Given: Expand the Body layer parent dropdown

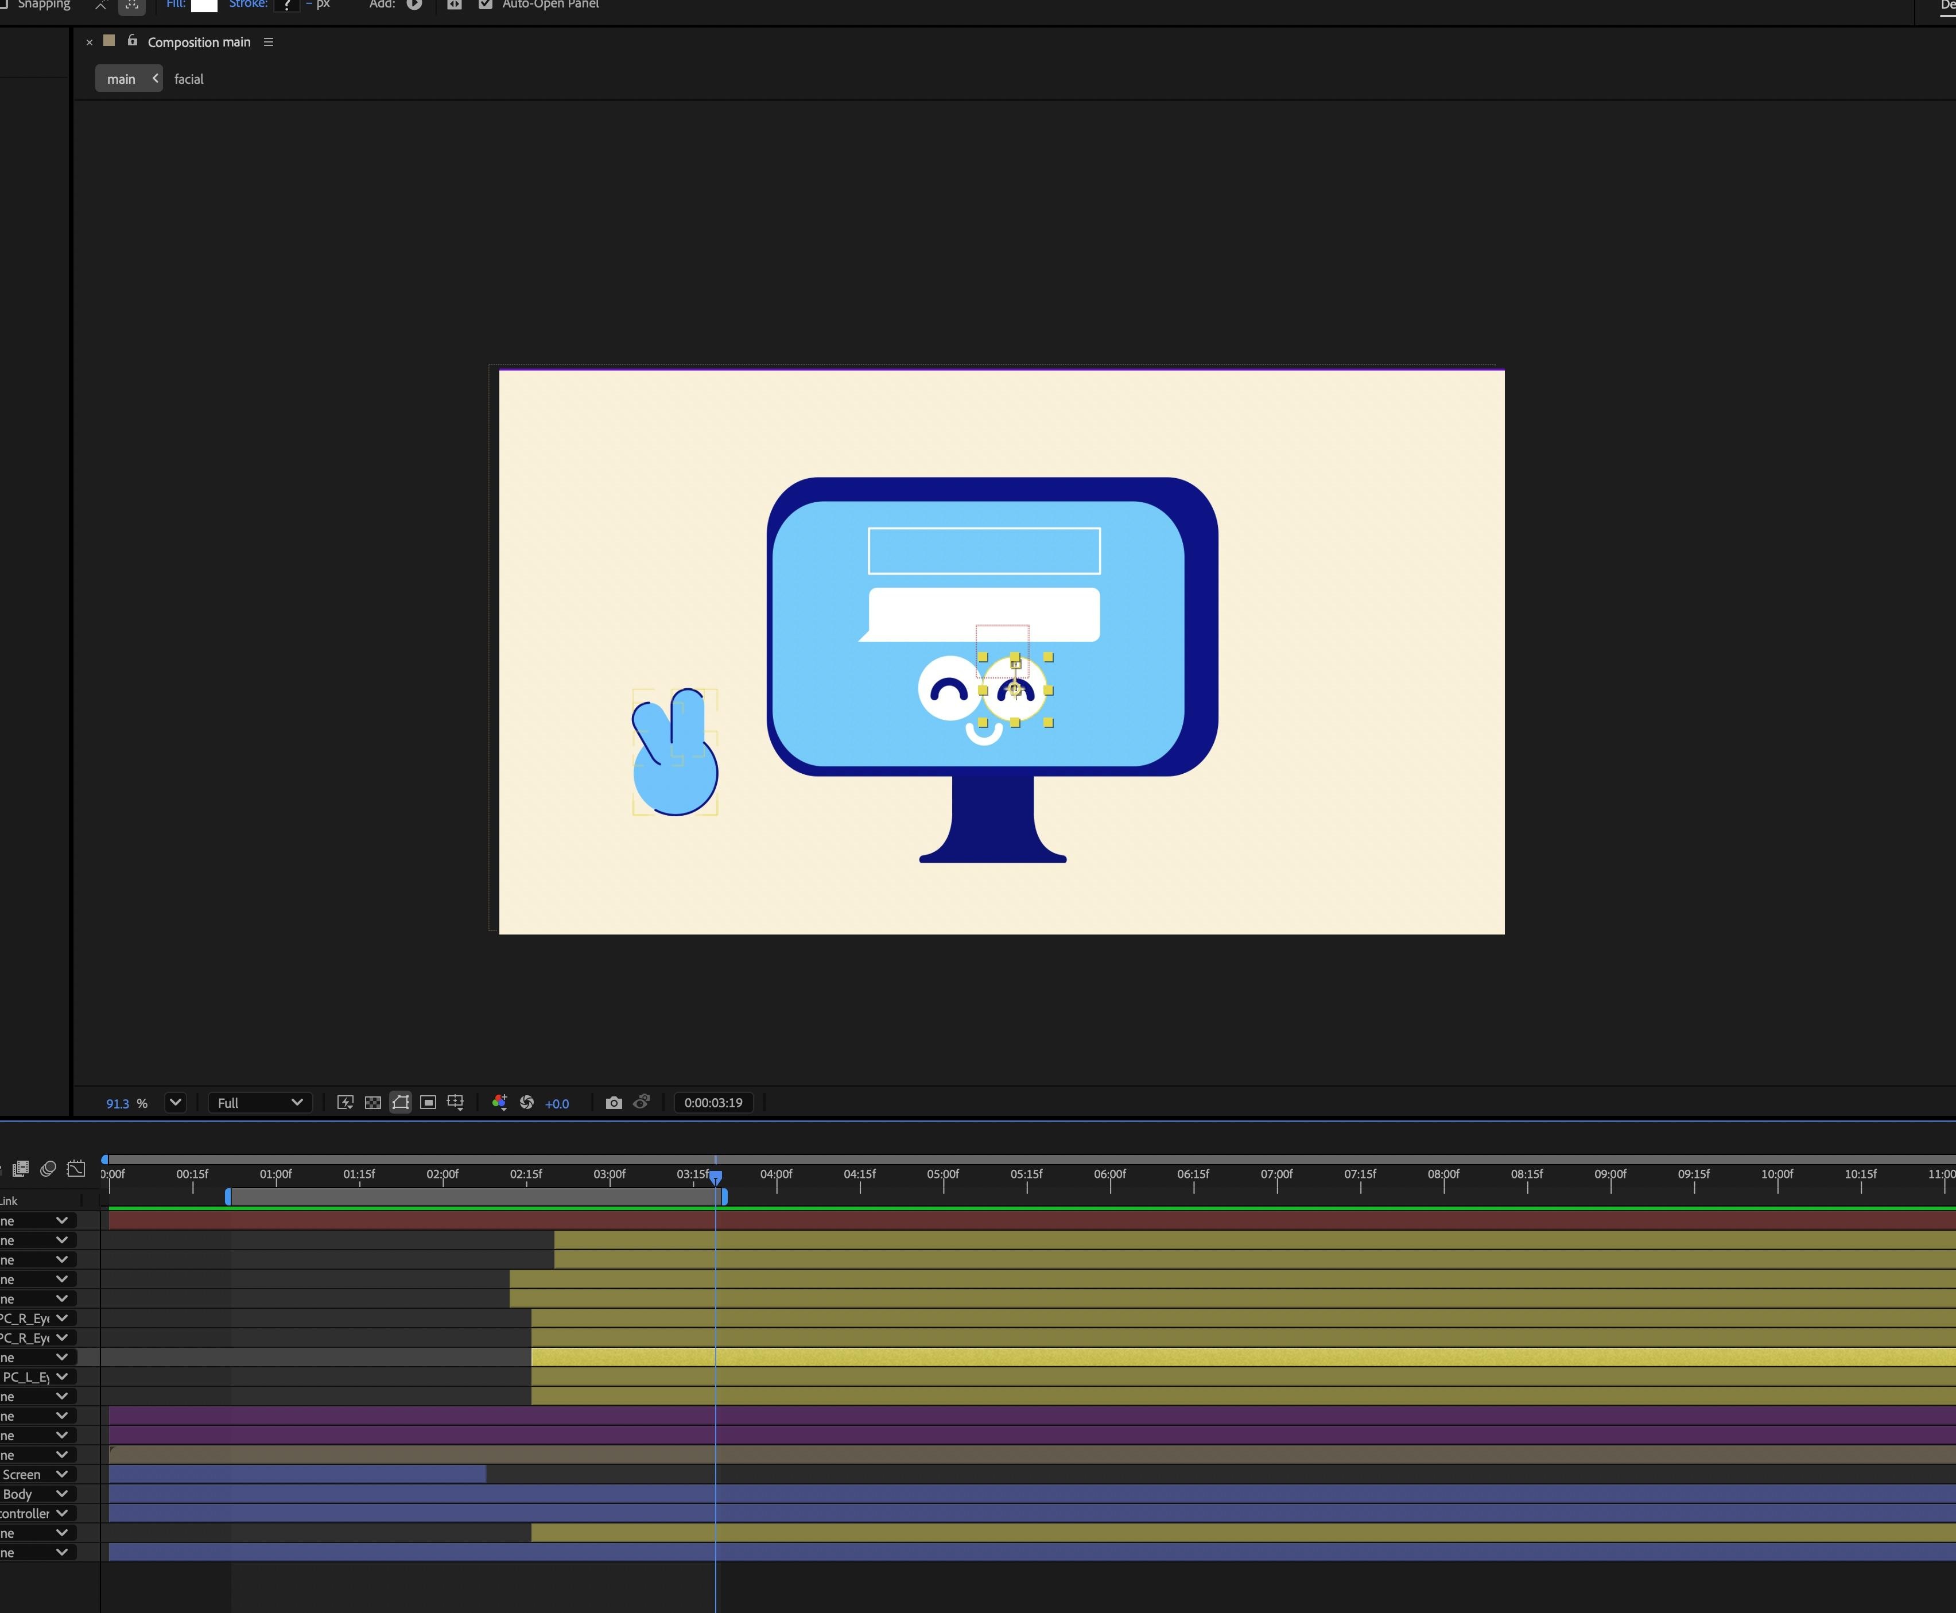Looking at the screenshot, I should (x=62, y=1493).
